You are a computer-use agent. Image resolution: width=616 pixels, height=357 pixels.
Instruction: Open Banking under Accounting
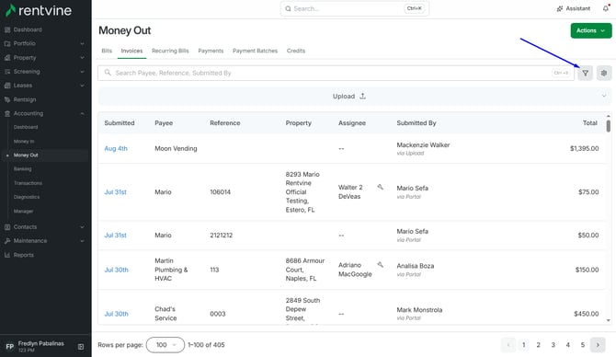(22, 169)
